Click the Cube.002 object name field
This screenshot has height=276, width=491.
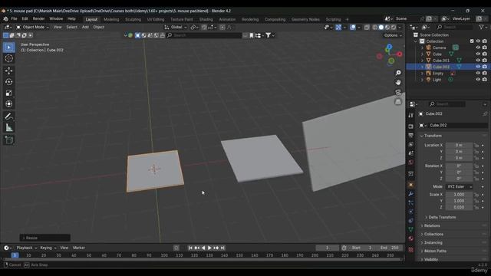click(457, 125)
